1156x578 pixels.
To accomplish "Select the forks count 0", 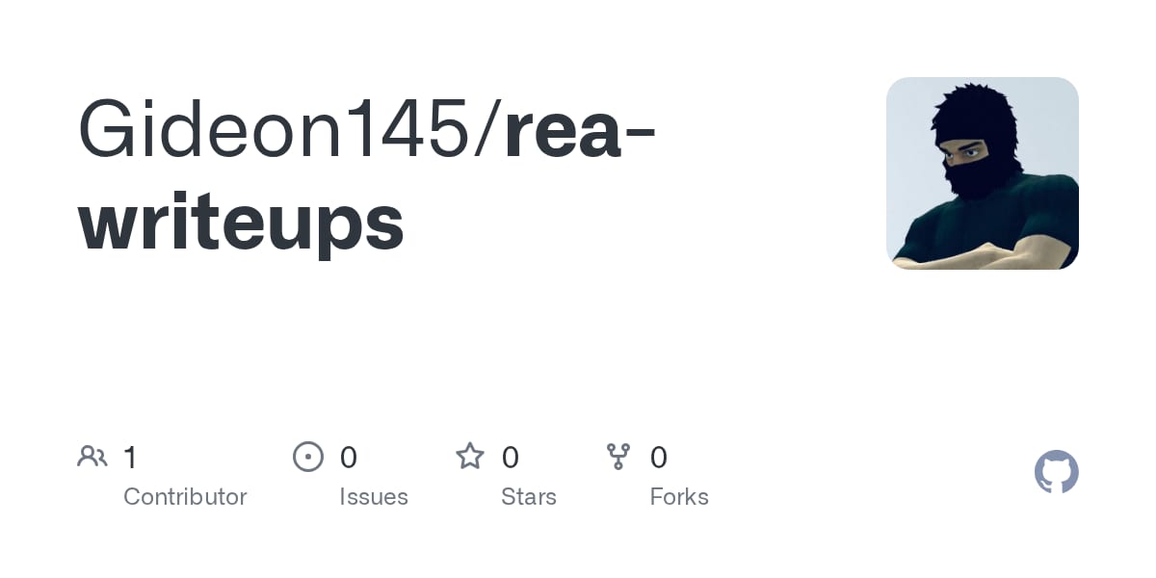I will pos(659,457).
